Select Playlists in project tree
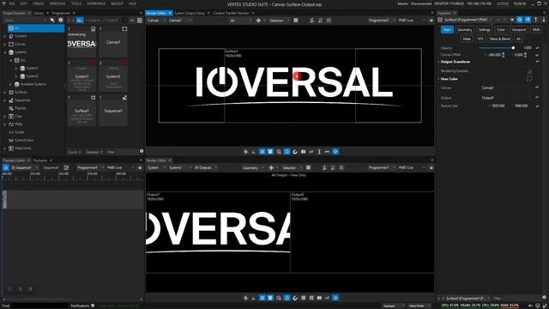The height and width of the screenshot is (309, 549). pos(20,108)
